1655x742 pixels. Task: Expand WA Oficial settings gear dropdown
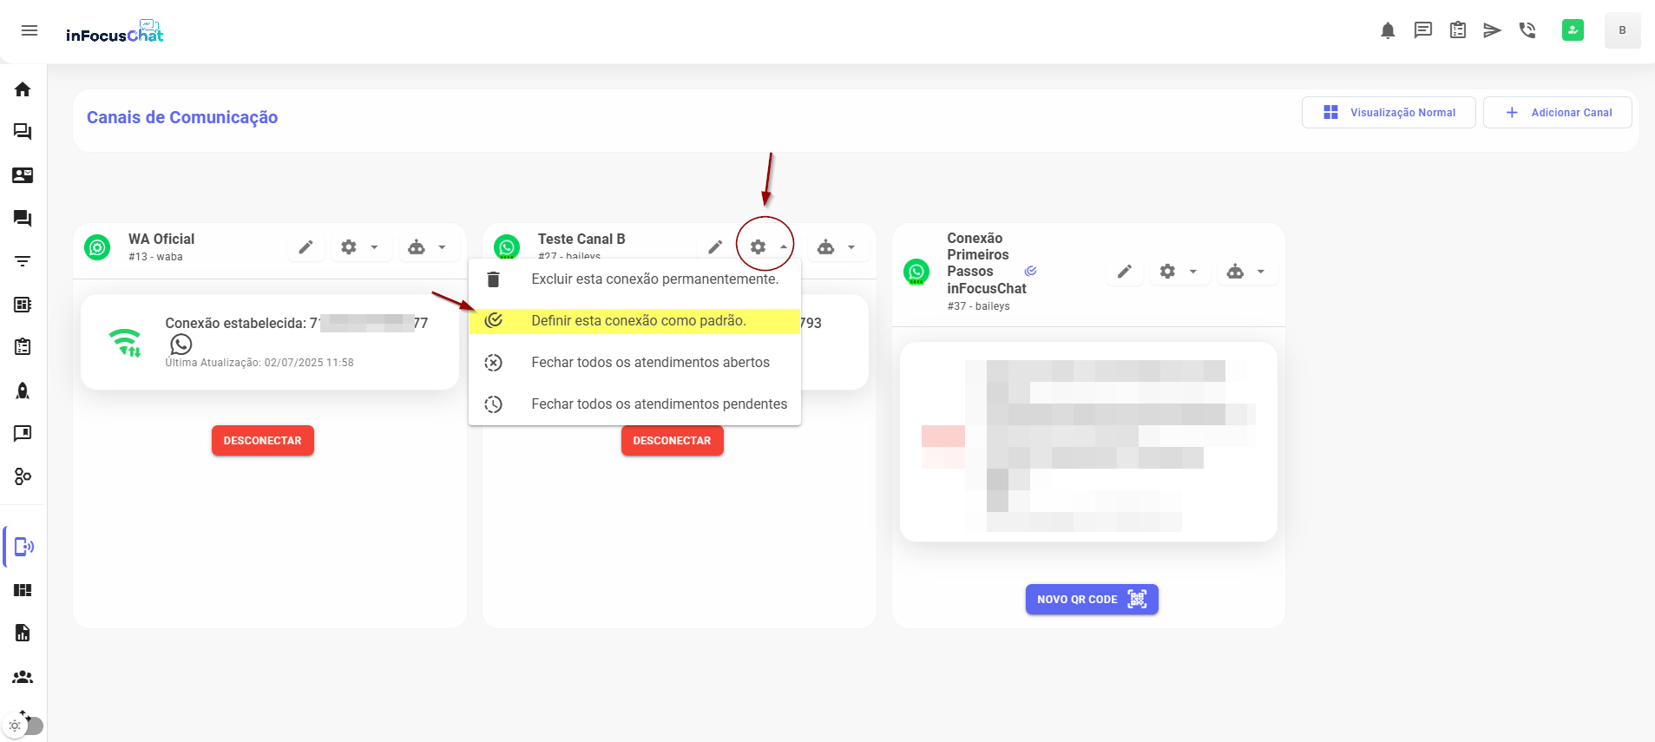[359, 247]
